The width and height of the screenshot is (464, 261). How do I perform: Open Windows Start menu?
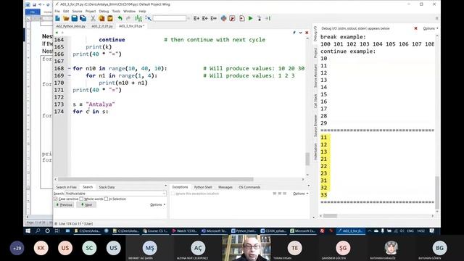[28, 231]
